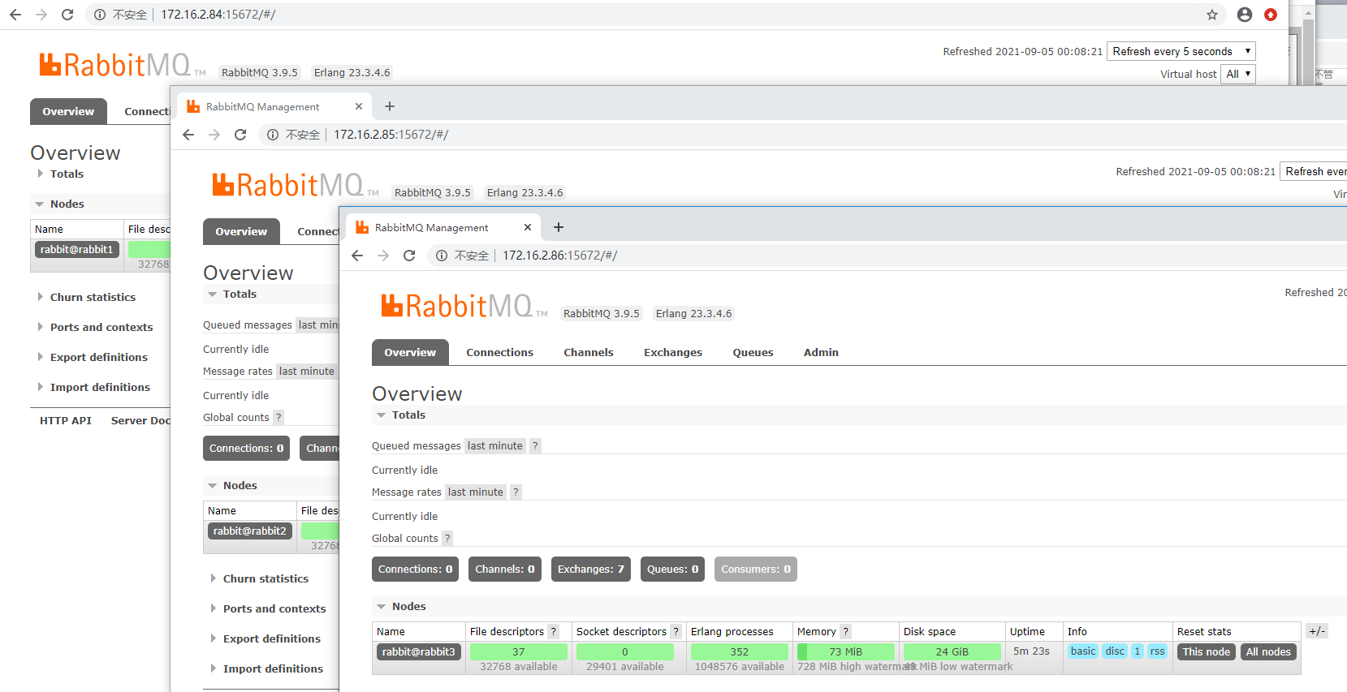
Task: Click the forward arrow in the 172.16.2.86 window
Action: (x=383, y=256)
